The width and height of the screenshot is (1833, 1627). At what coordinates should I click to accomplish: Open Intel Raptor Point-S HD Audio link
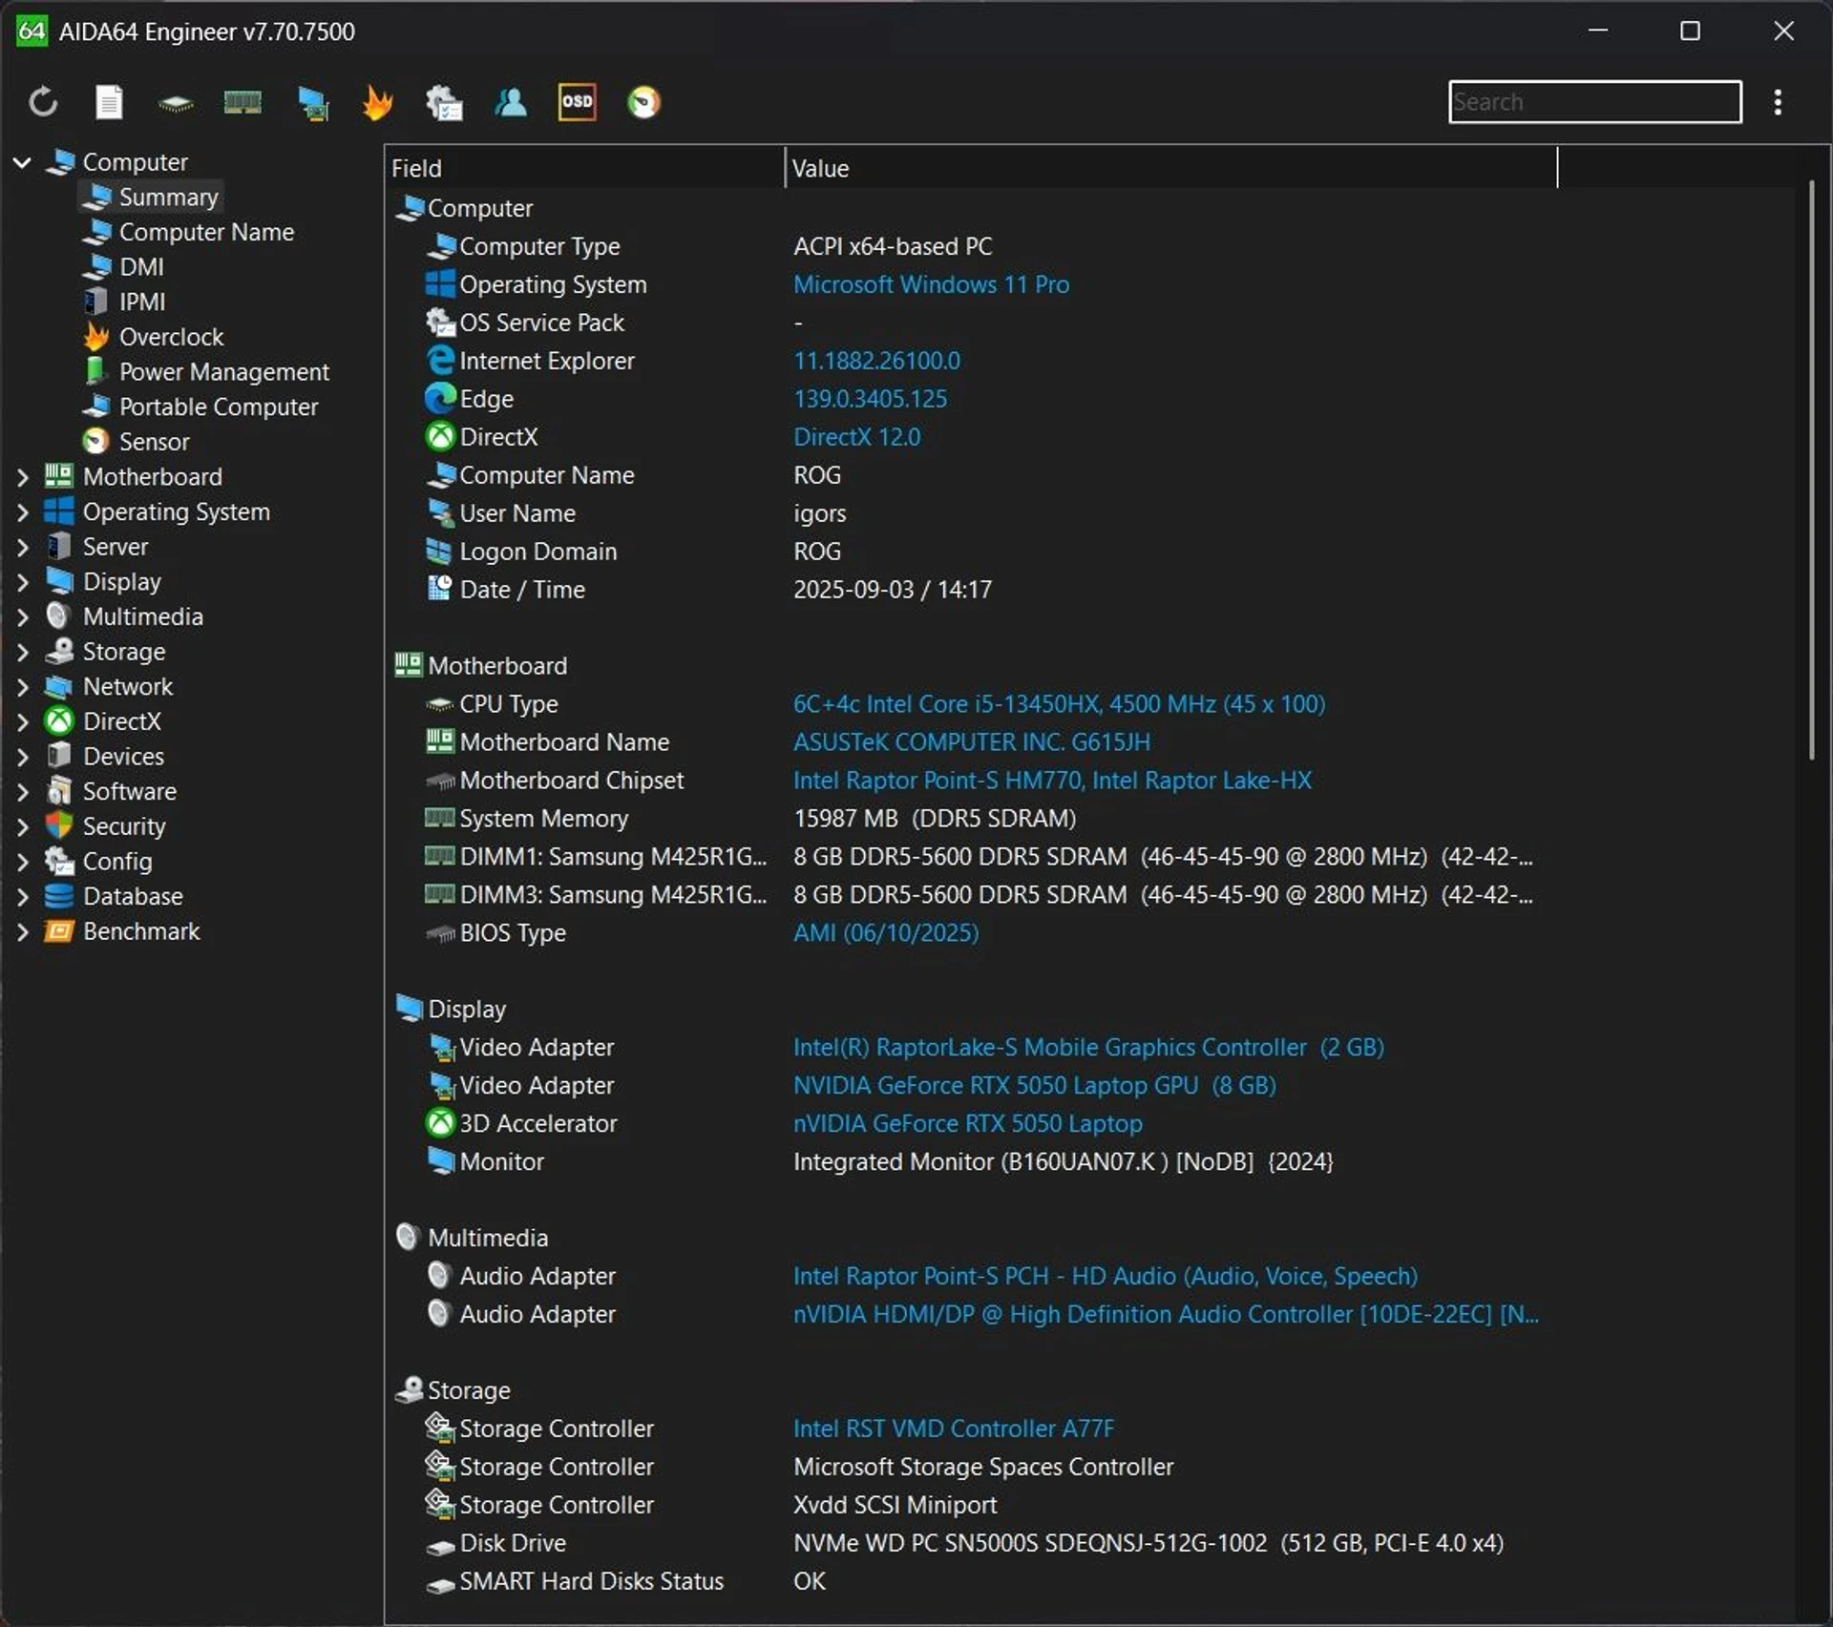click(x=1106, y=1277)
